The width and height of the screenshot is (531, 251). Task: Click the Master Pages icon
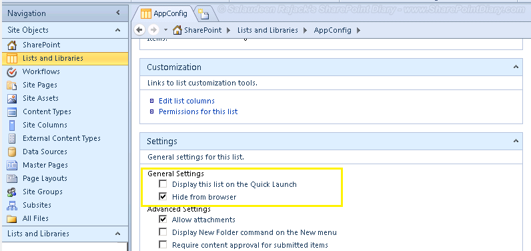[x=12, y=166]
